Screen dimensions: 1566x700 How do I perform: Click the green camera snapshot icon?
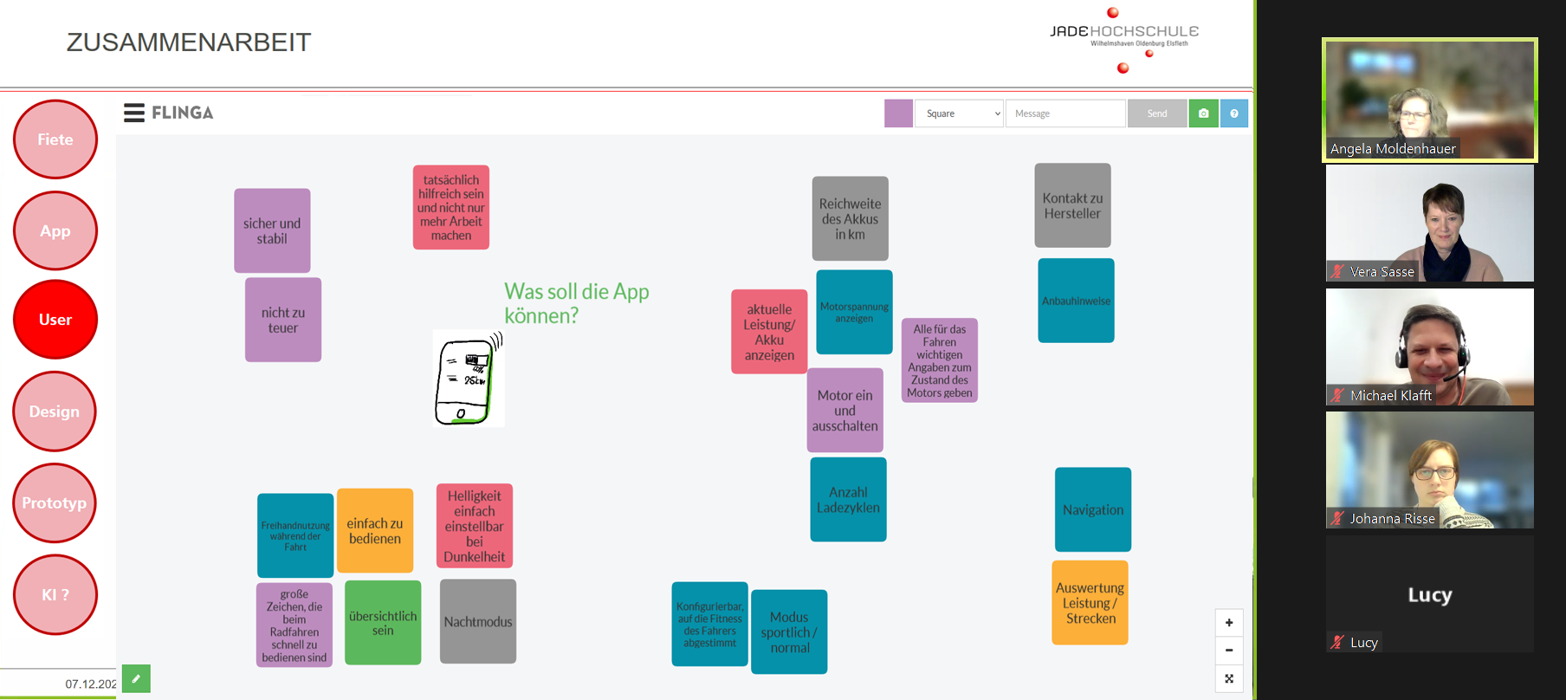tap(1203, 113)
